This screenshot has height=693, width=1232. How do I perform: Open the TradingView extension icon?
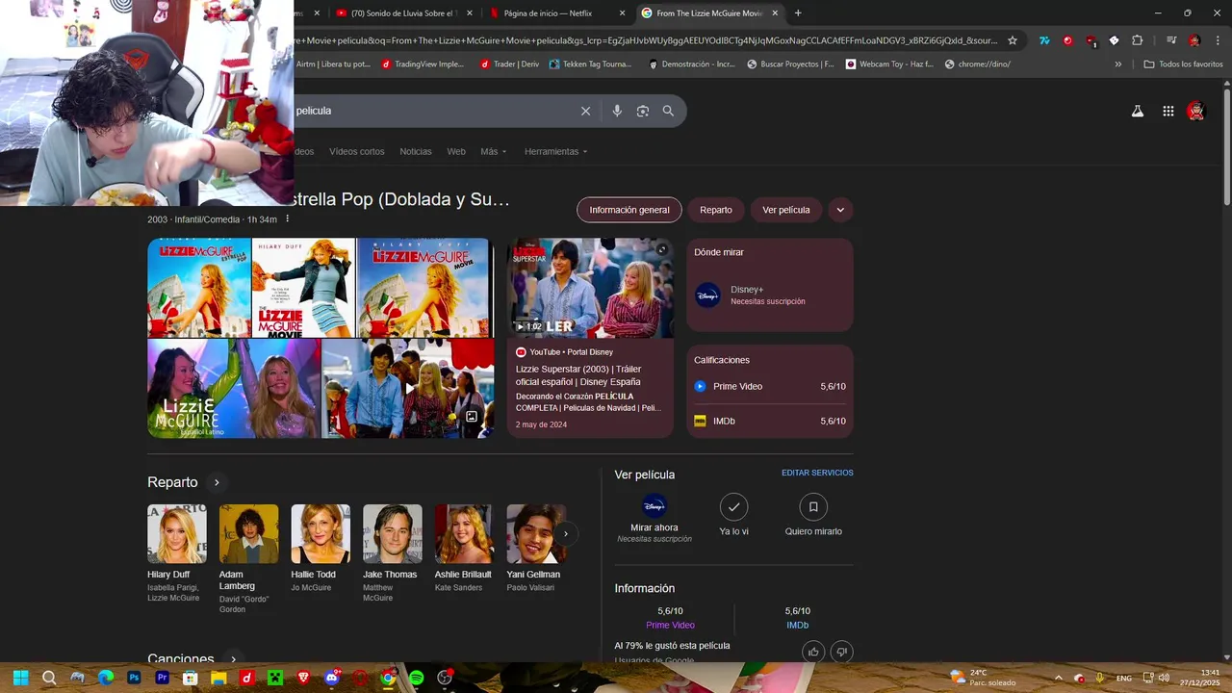coord(1044,40)
